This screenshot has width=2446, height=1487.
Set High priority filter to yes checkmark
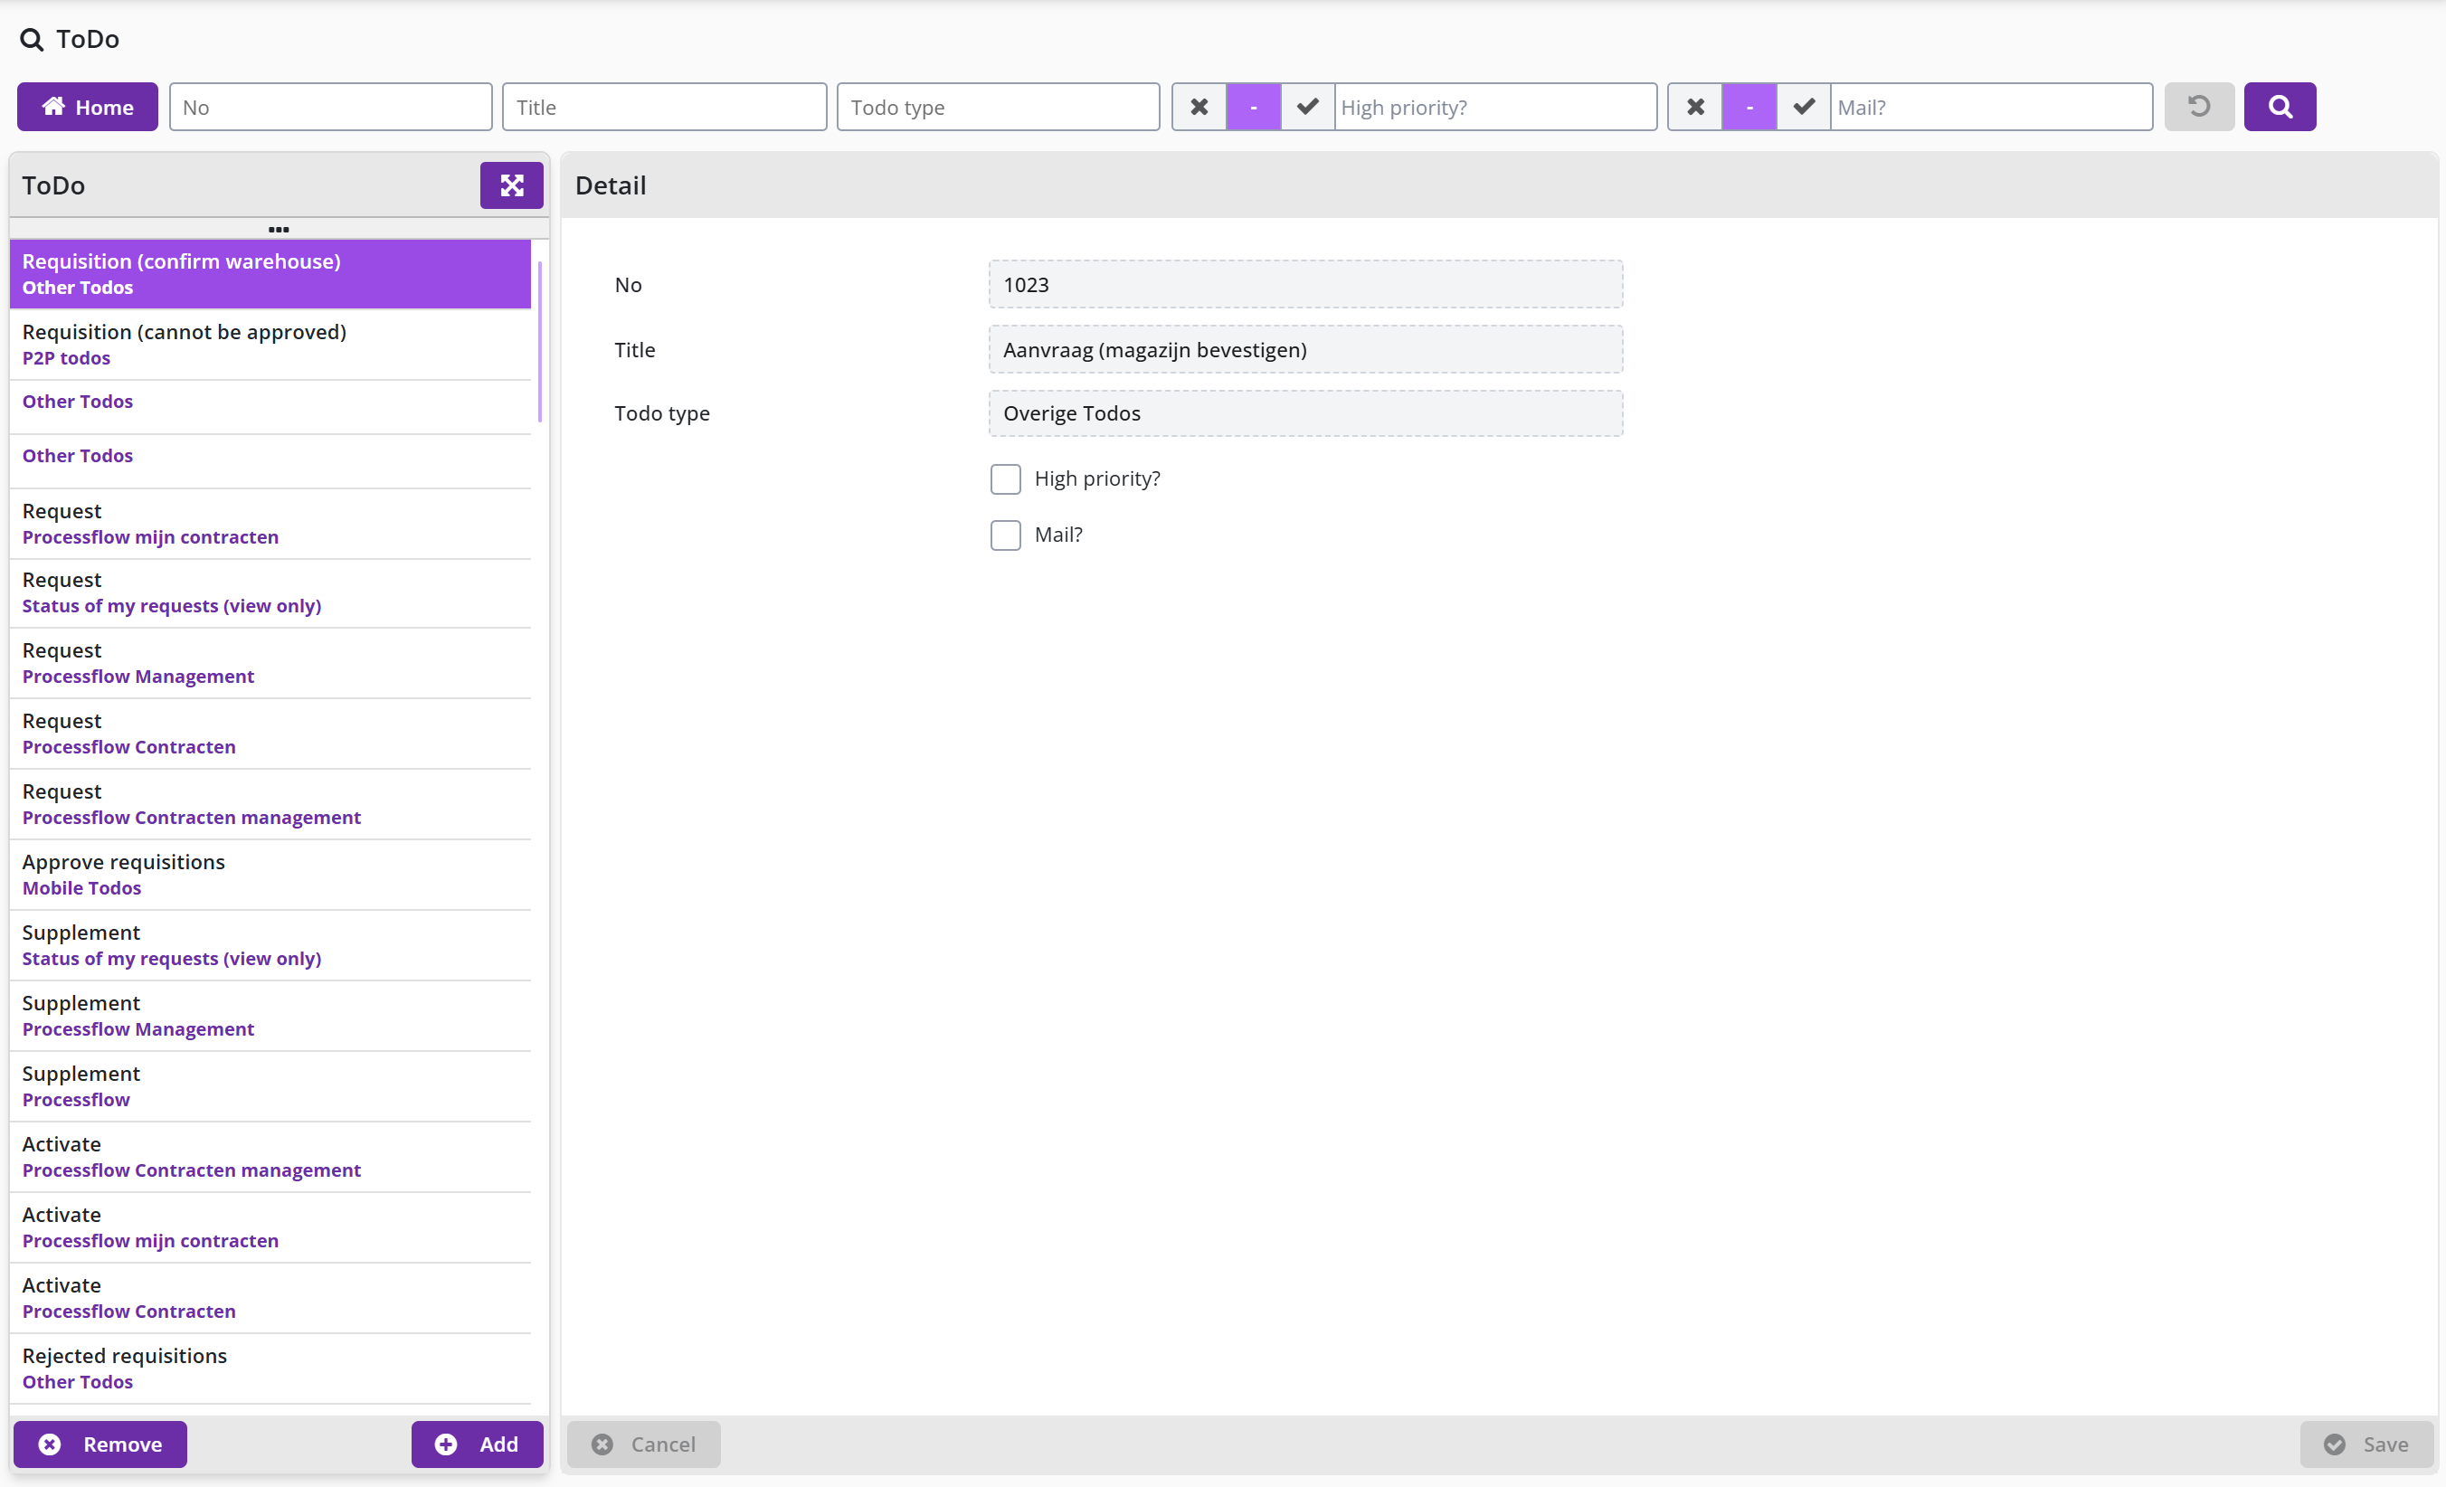(x=1307, y=106)
